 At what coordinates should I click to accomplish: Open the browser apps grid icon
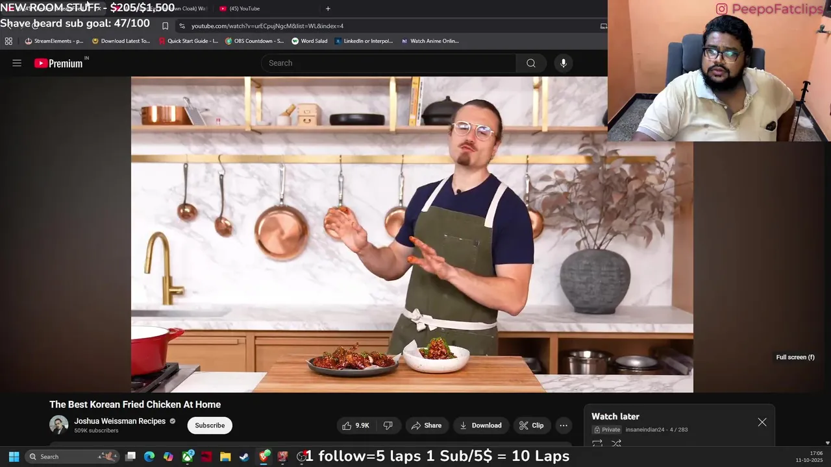coord(8,41)
